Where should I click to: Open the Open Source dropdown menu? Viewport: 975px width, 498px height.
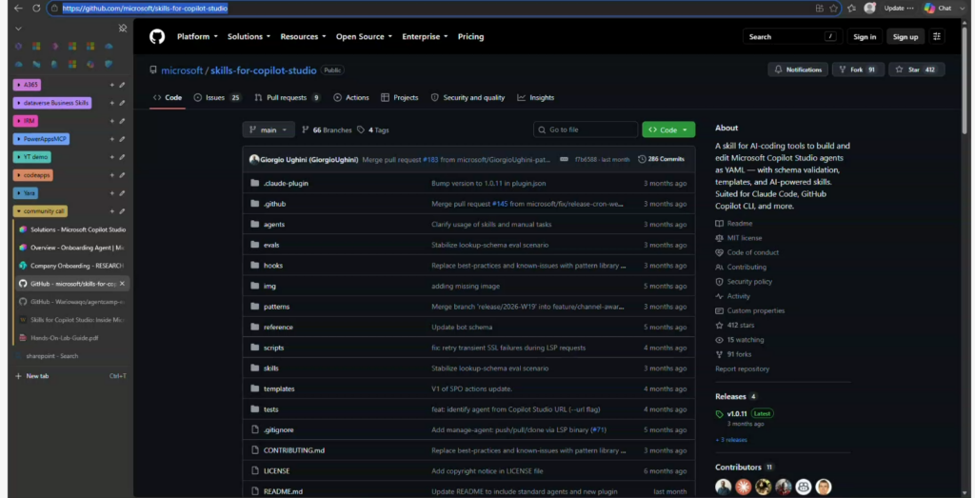click(364, 37)
